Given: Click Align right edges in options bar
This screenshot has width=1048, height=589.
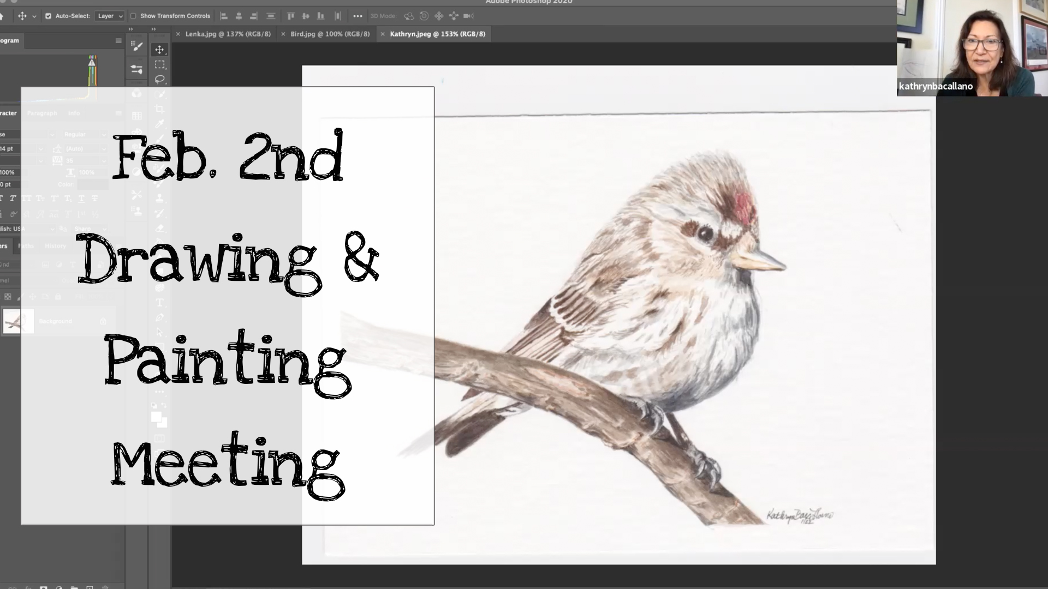Looking at the screenshot, I should [254, 16].
